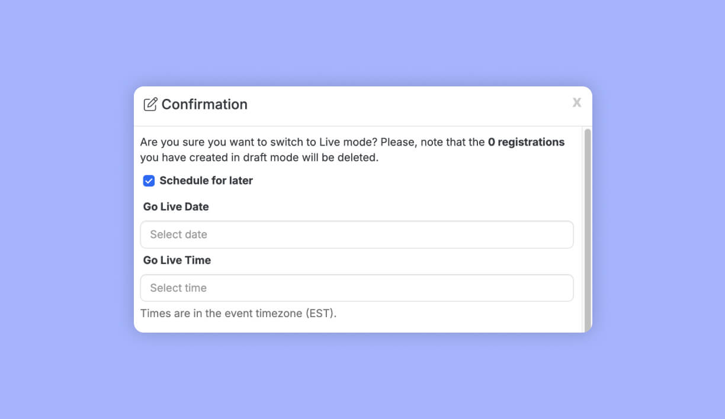
Task: Click inside the Select time input field
Action: (357, 288)
